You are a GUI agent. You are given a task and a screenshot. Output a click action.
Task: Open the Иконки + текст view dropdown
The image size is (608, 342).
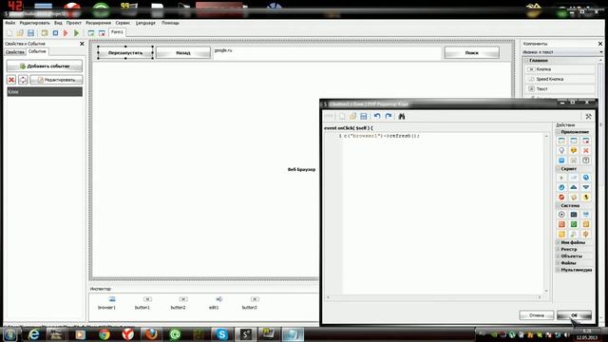pos(561,52)
